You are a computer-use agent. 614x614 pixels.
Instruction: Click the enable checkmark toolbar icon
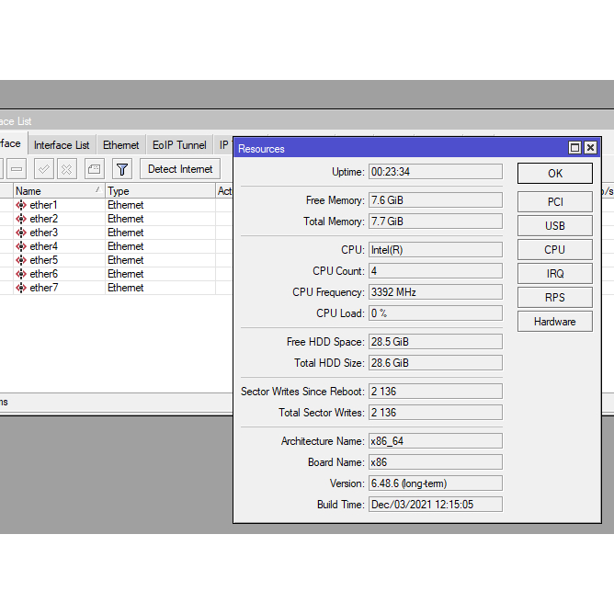coord(43,169)
